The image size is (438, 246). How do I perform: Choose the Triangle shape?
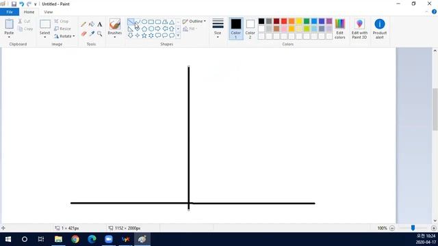click(172, 22)
